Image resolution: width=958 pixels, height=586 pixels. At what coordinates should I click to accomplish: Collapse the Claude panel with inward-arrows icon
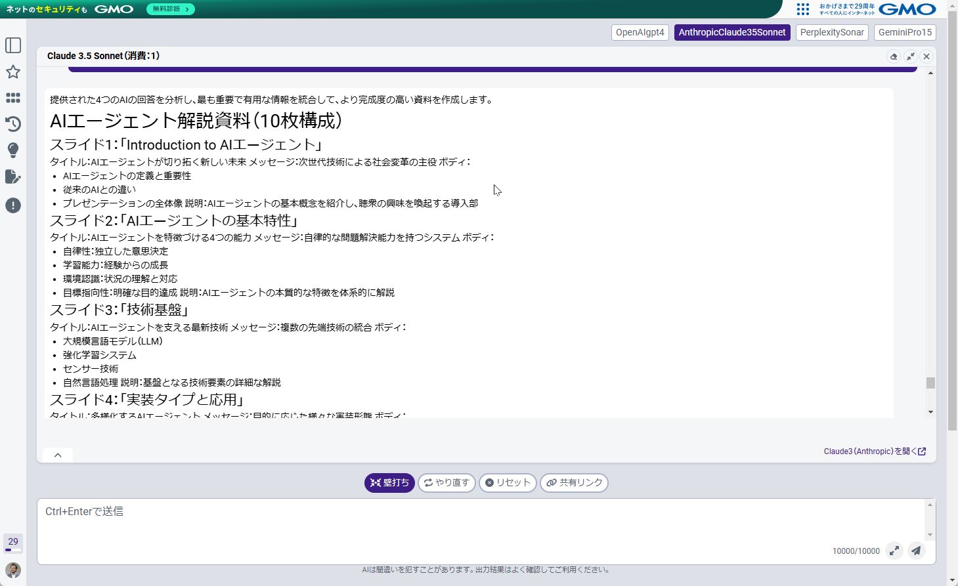910,56
